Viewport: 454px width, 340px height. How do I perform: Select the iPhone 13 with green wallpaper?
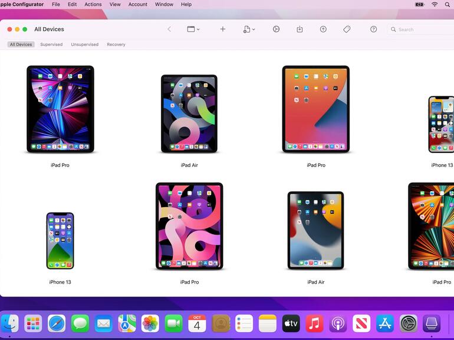coord(60,241)
